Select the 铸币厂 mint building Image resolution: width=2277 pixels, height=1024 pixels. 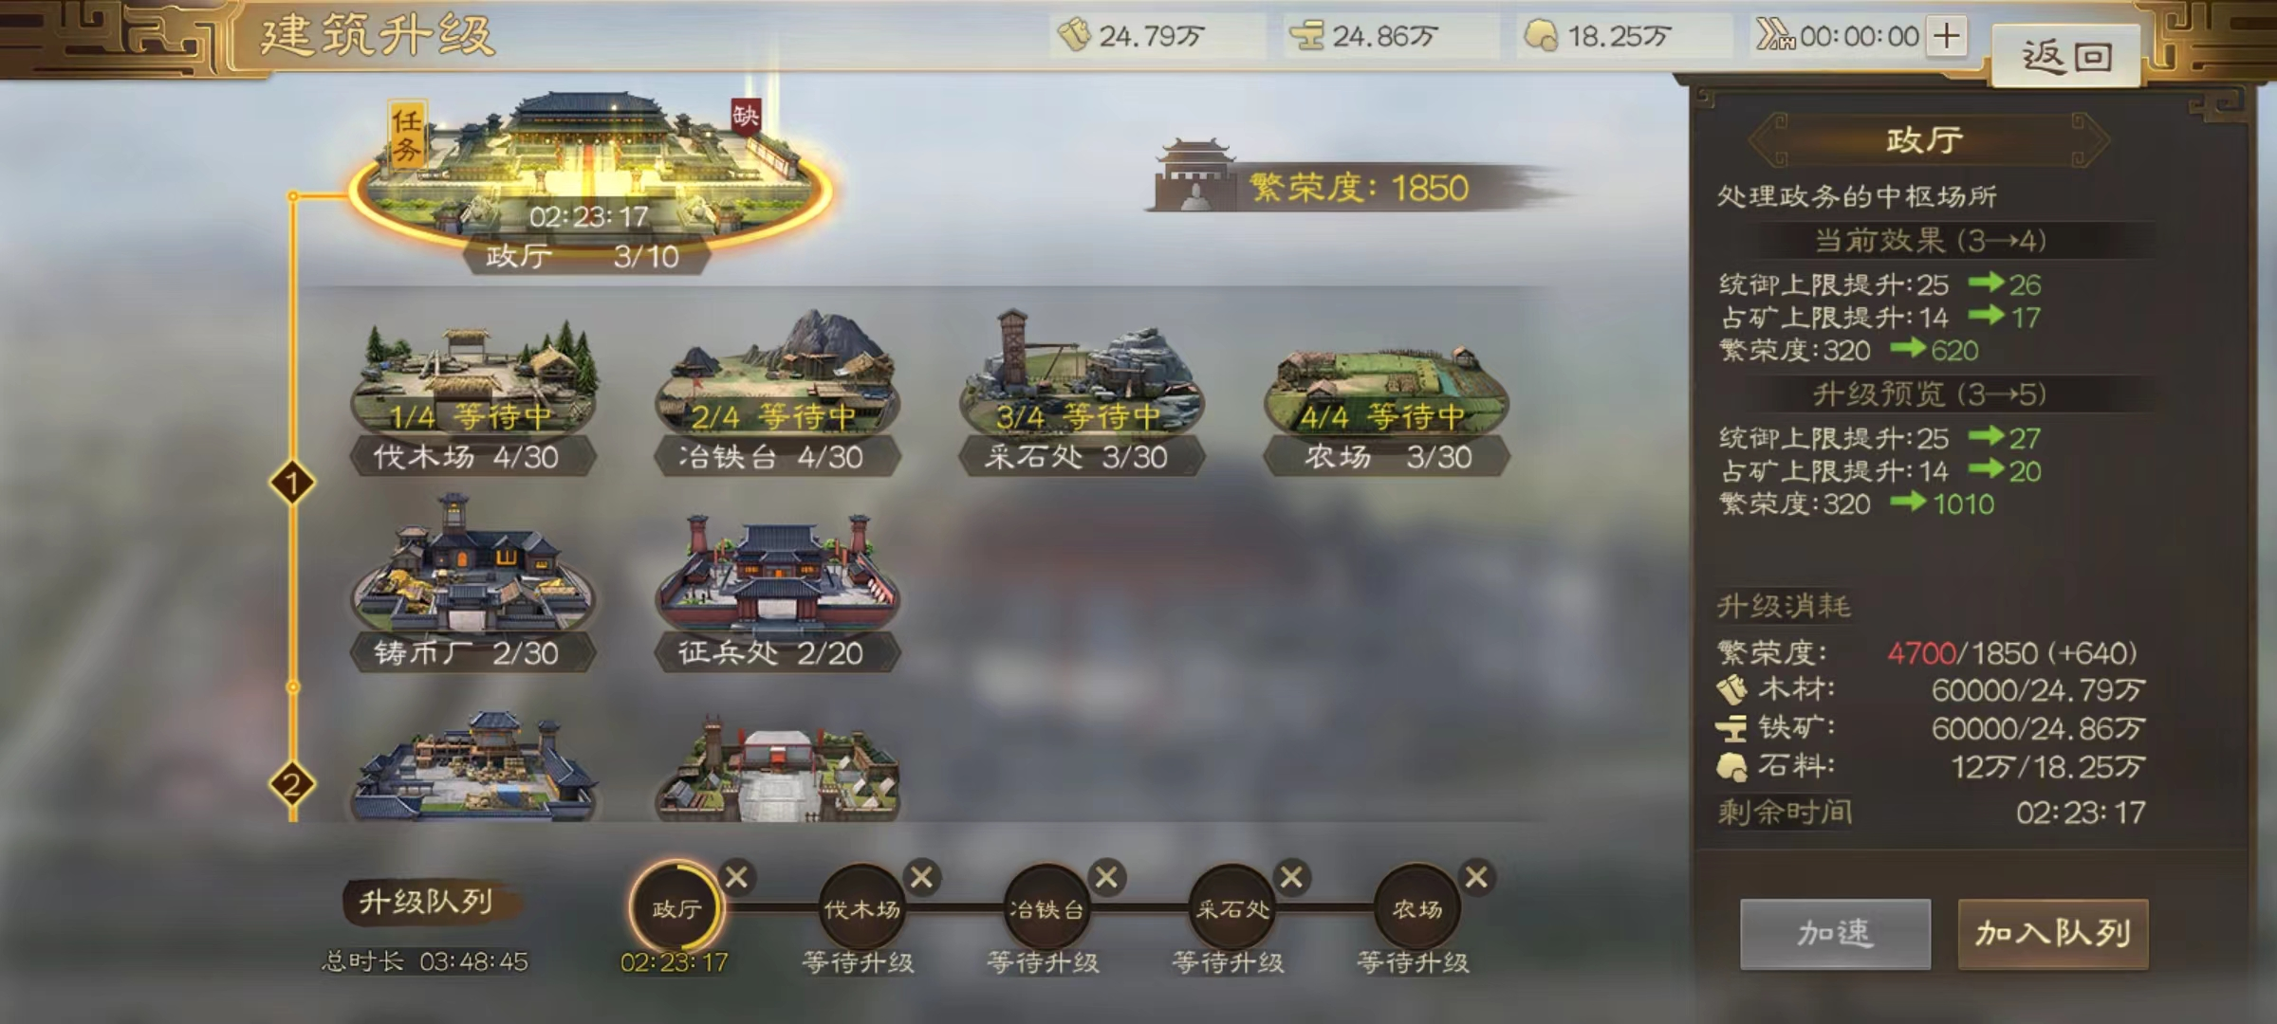(x=472, y=583)
